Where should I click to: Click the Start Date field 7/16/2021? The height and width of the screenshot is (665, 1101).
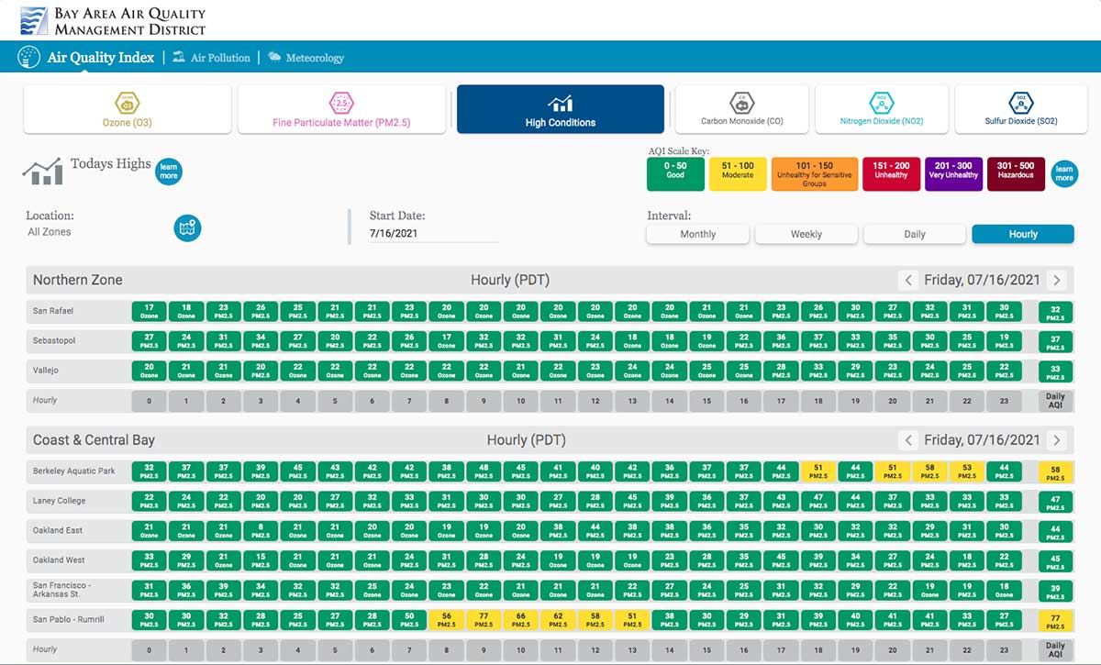click(x=434, y=234)
